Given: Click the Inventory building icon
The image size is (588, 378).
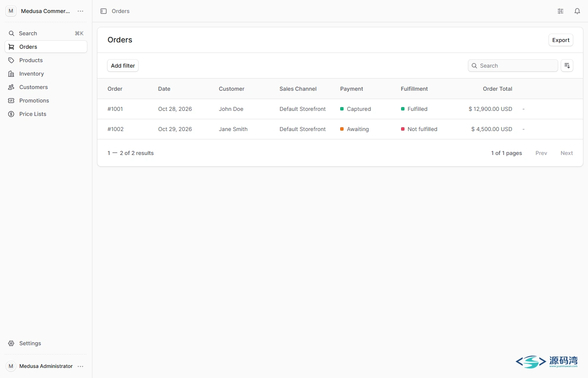Looking at the screenshot, I should pyautogui.click(x=11, y=74).
